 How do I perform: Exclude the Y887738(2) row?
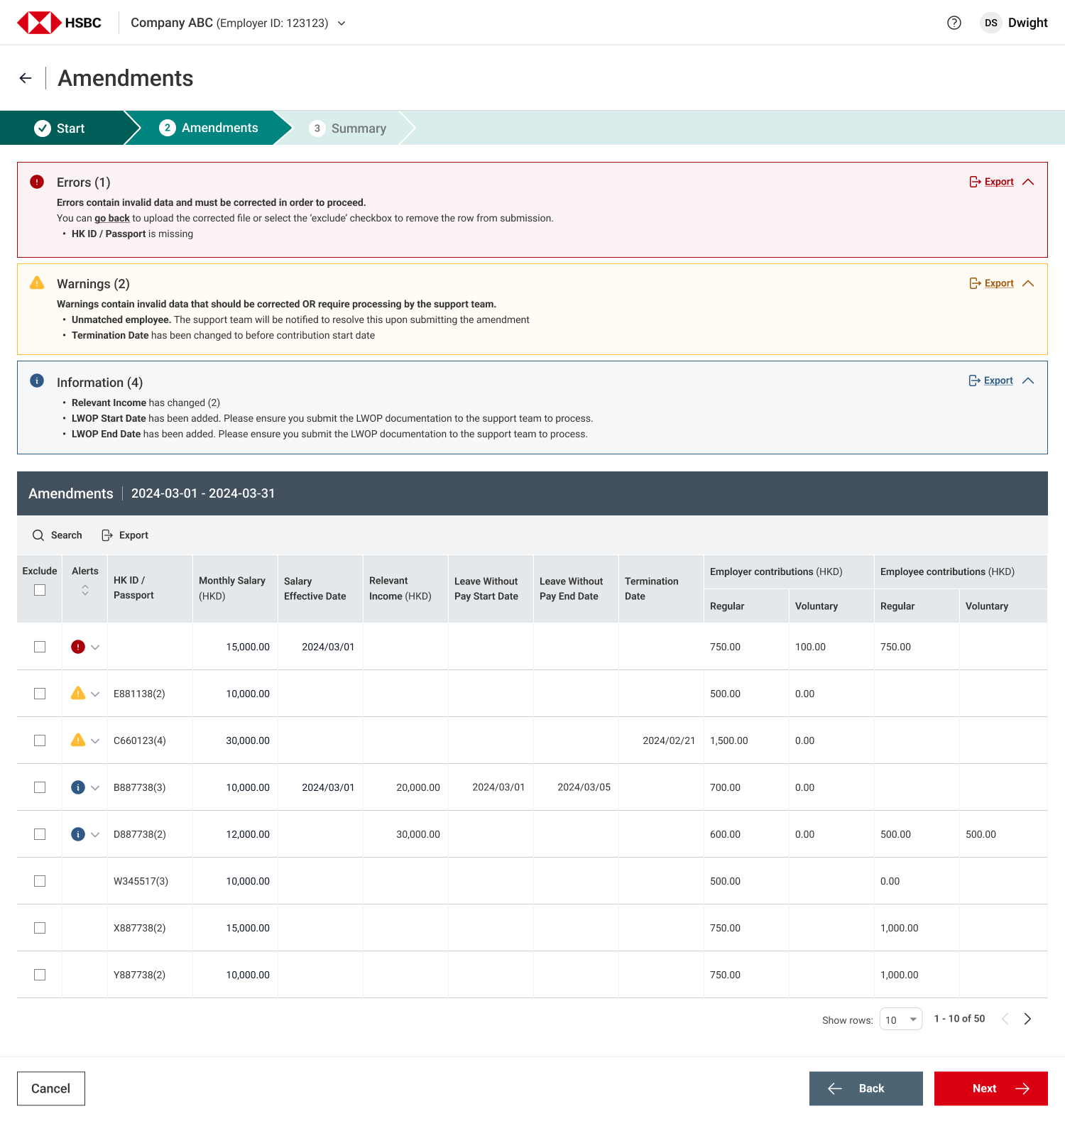40,975
